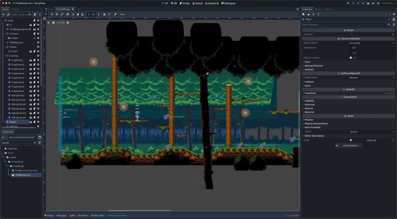Expand the Moving Platform section
397x219 pixels.
click(313, 66)
